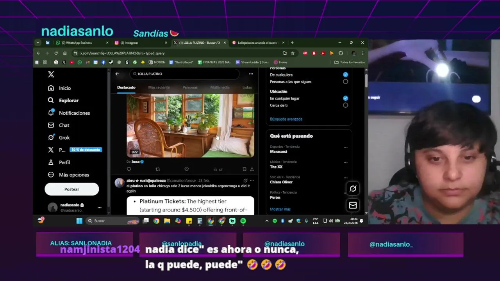Screen dimensions: 500x281
Task: Open options for Maracaná trend
Action: (x=346, y=148)
